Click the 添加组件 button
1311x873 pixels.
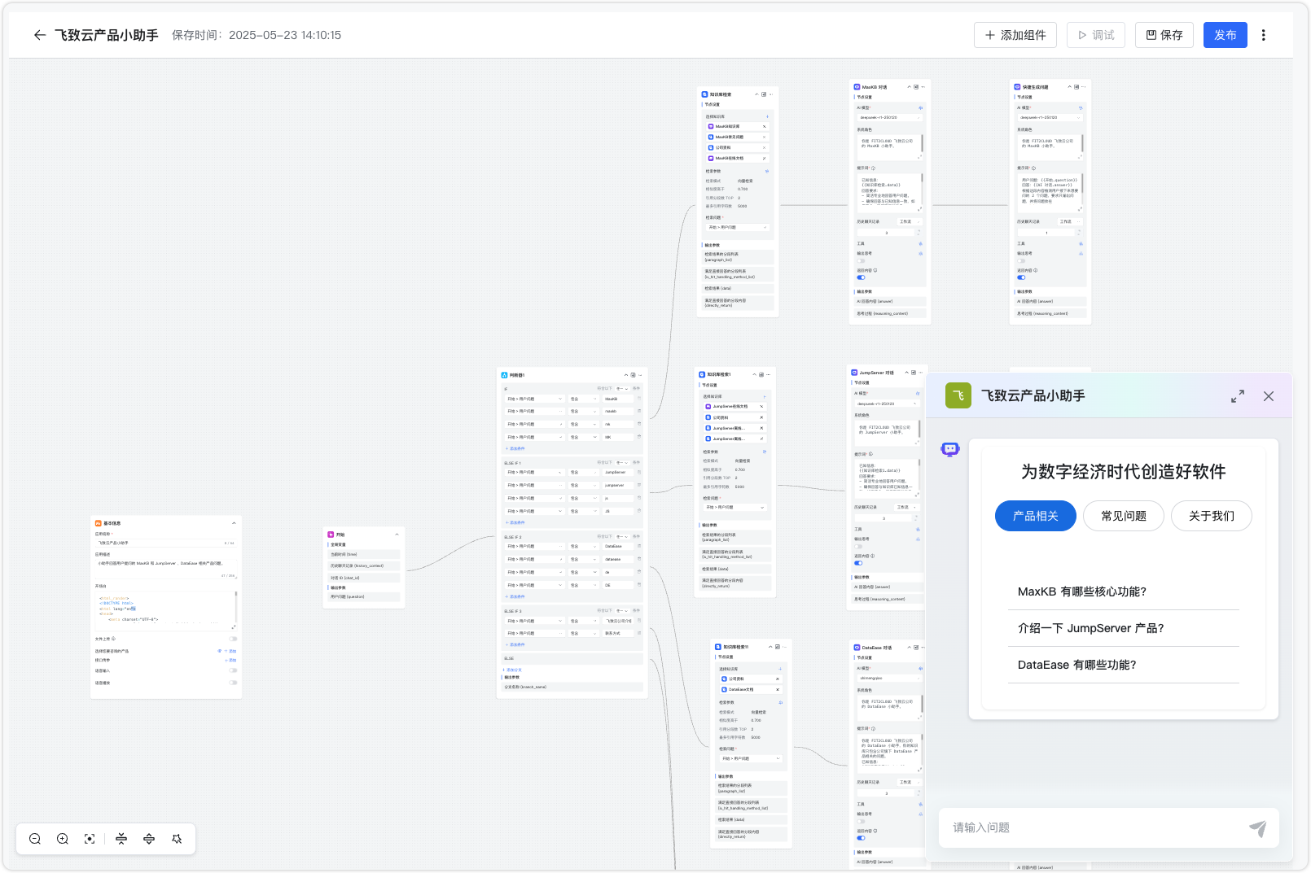coord(1015,35)
